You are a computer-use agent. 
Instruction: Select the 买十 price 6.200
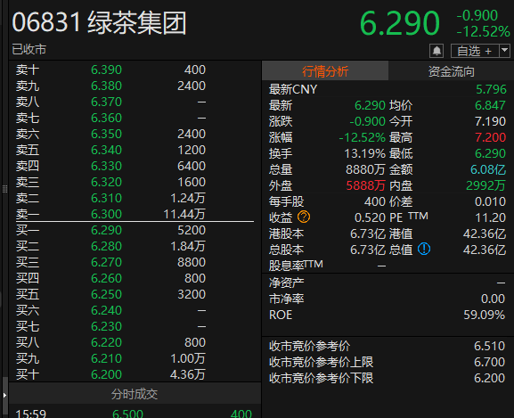[x=106, y=374]
